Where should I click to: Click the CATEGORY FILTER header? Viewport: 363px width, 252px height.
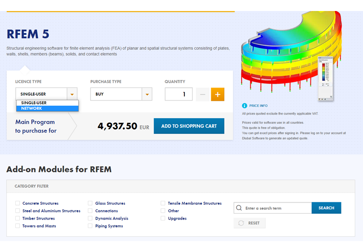tap(32, 186)
